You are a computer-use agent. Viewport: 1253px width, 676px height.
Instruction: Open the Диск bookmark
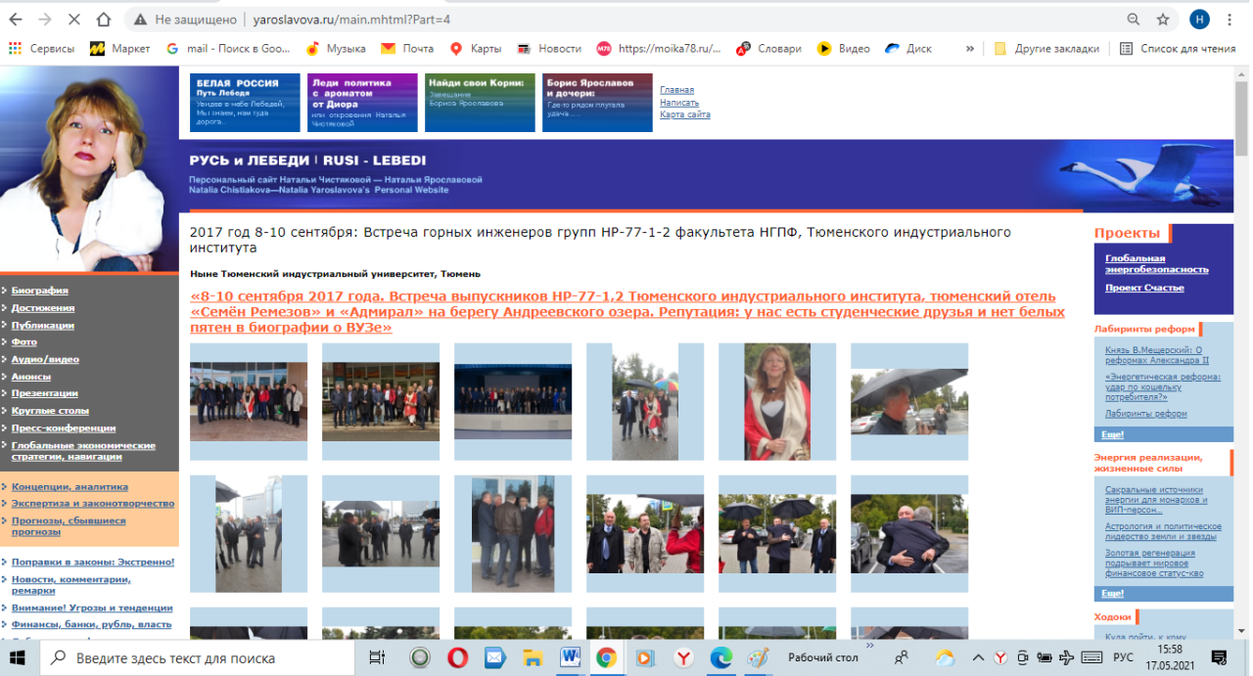908,48
